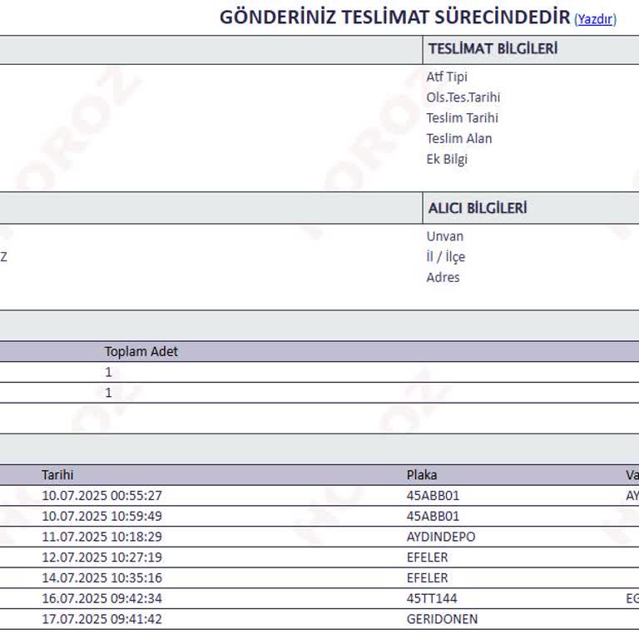Select date 12.07.2025 10:27:19
The width and height of the screenshot is (639, 639).
tap(102, 557)
